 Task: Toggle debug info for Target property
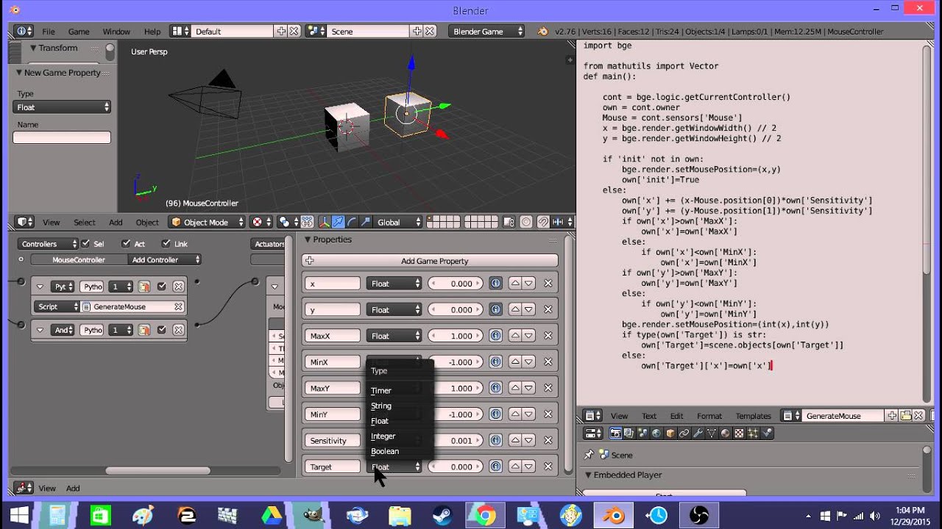tap(496, 467)
